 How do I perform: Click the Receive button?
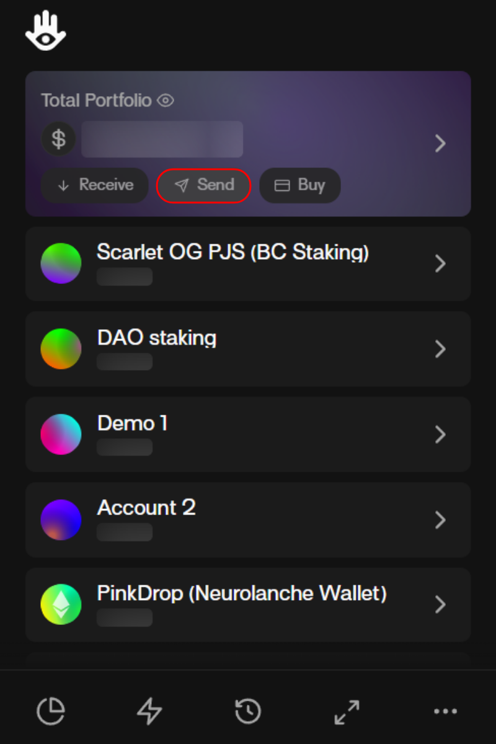(95, 185)
